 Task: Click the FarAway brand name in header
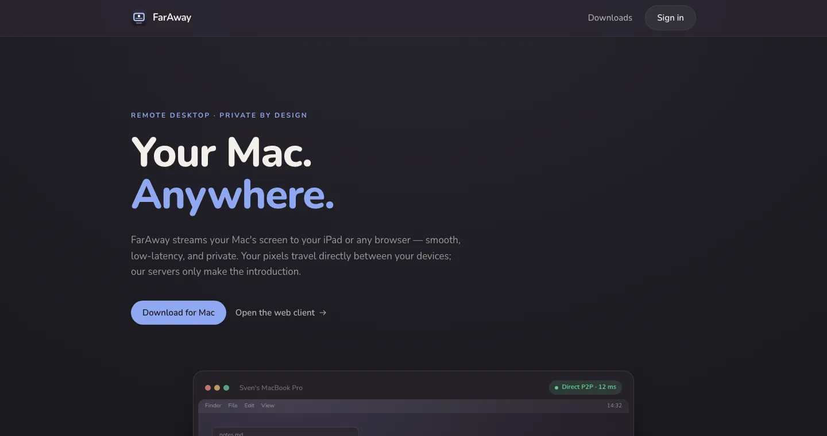172,18
